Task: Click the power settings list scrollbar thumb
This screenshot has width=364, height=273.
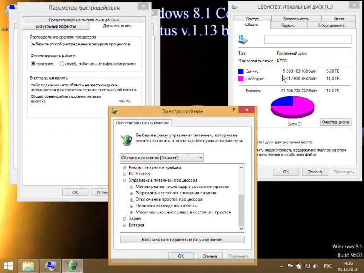Action: [242, 210]
